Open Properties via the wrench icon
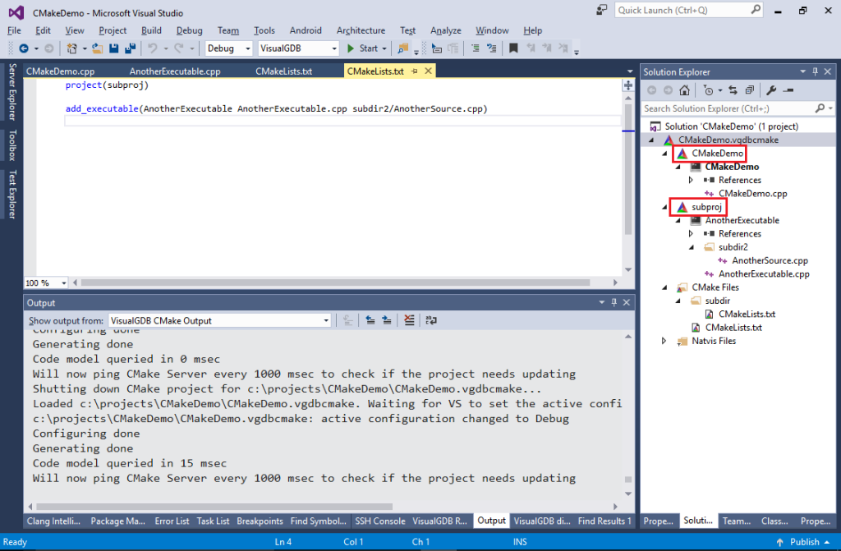The width and height of the screenshot is (841, 551). (x=771, y=90)
